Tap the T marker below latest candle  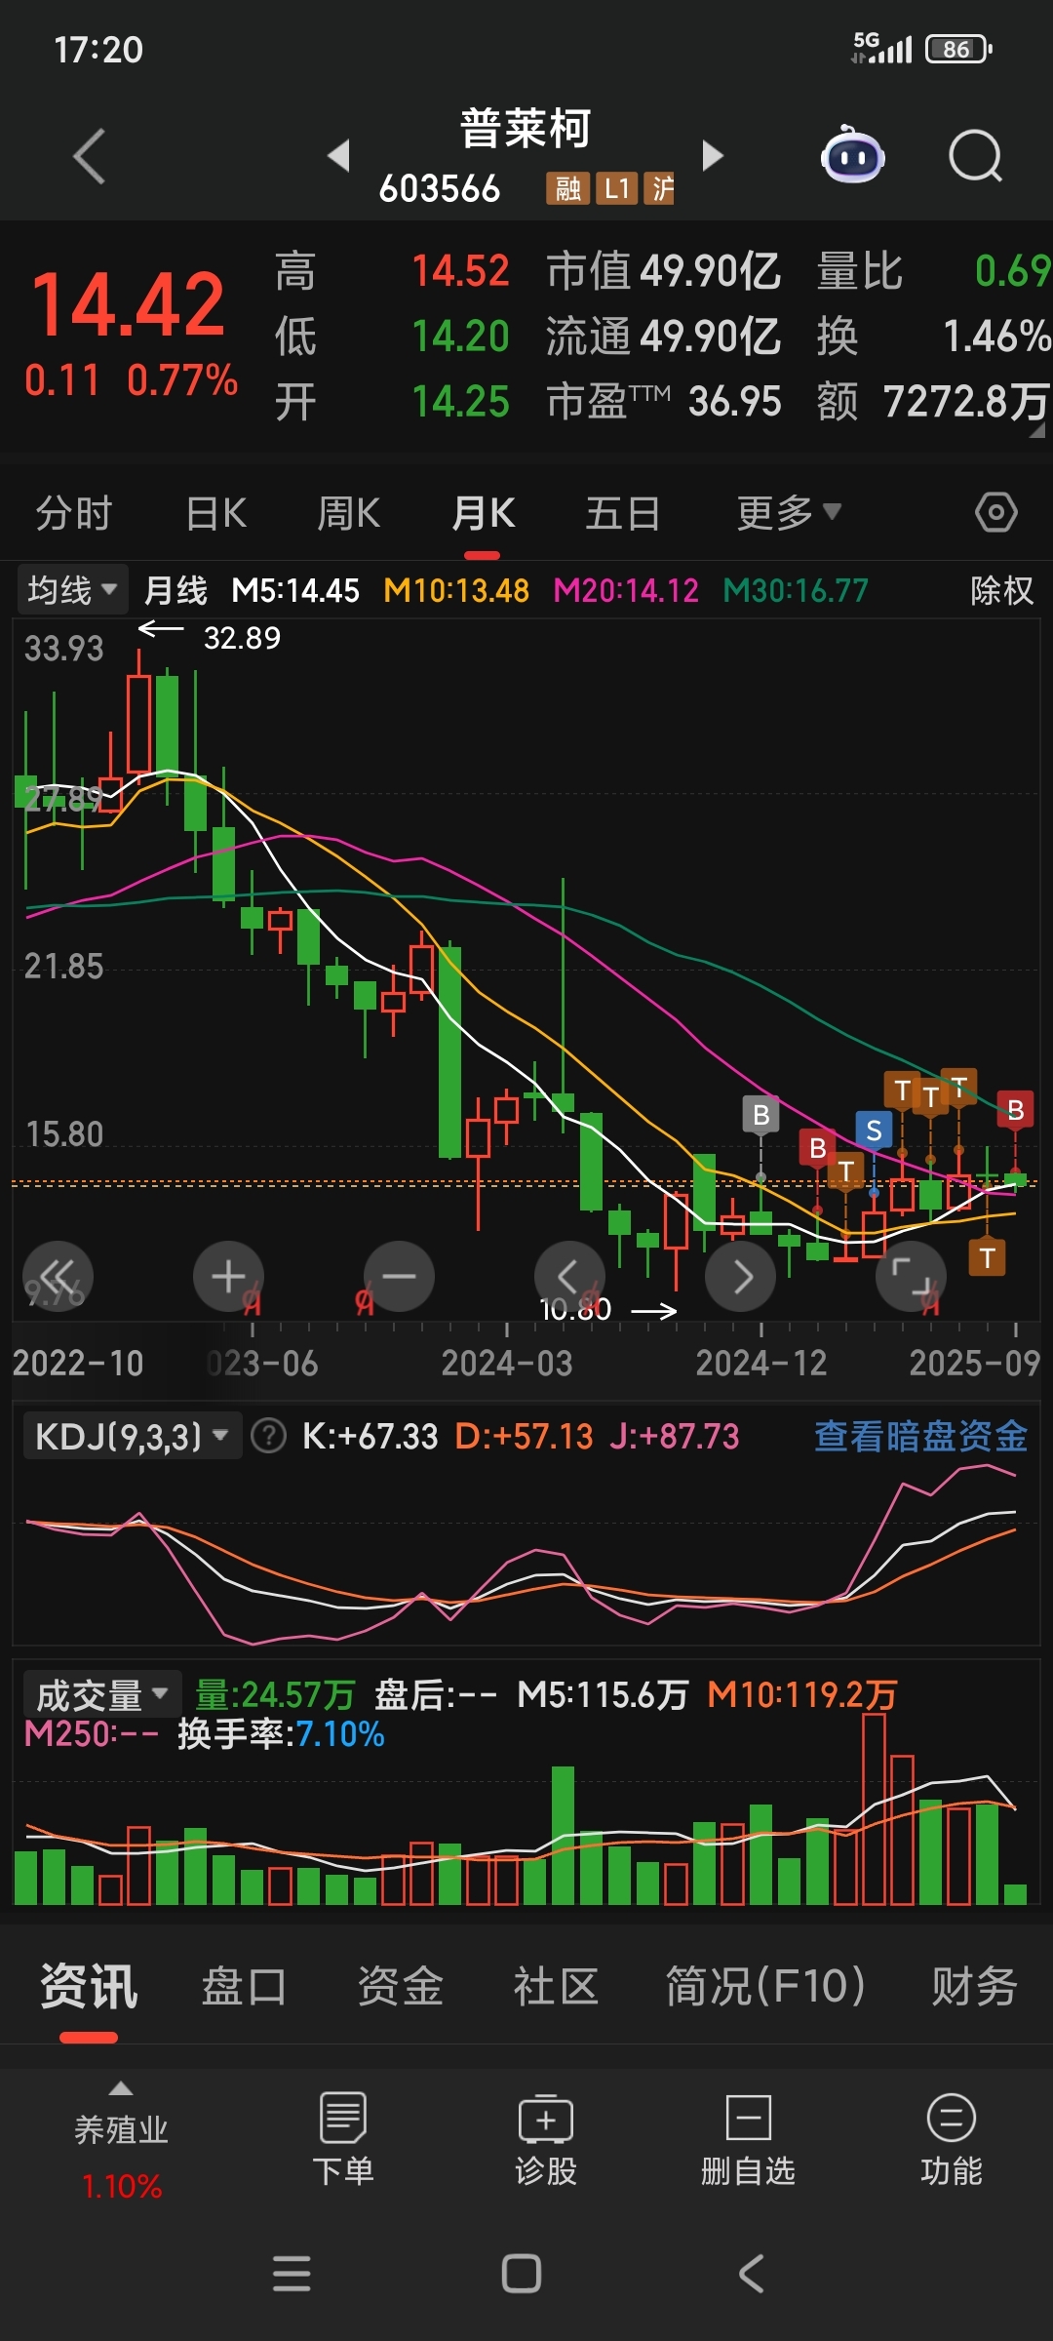[987, 1258]
